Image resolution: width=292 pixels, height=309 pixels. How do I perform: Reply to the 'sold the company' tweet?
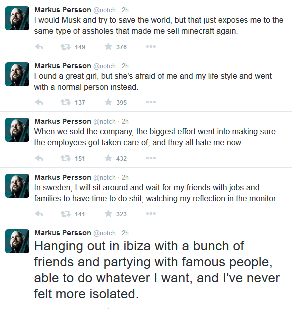[x=39, y=158]
